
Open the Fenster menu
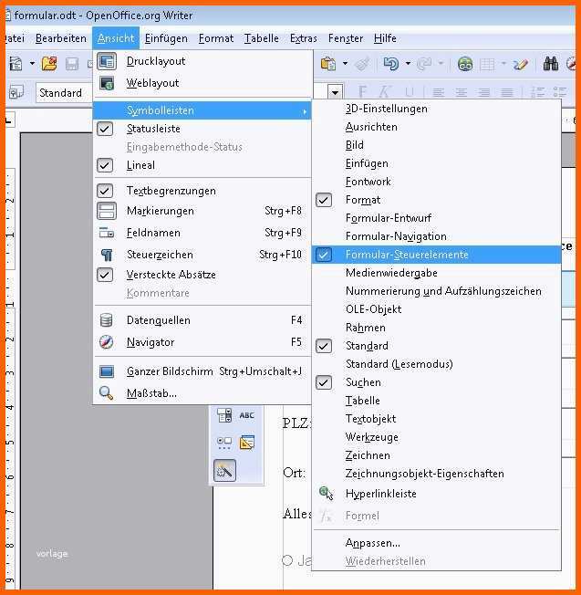coord(346,38)
